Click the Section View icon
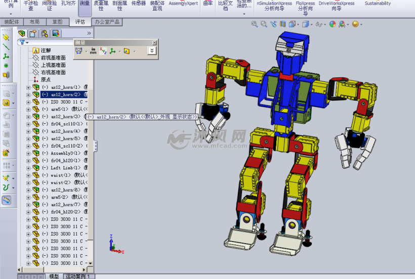 pyautogui.click(x=283, y=24)
